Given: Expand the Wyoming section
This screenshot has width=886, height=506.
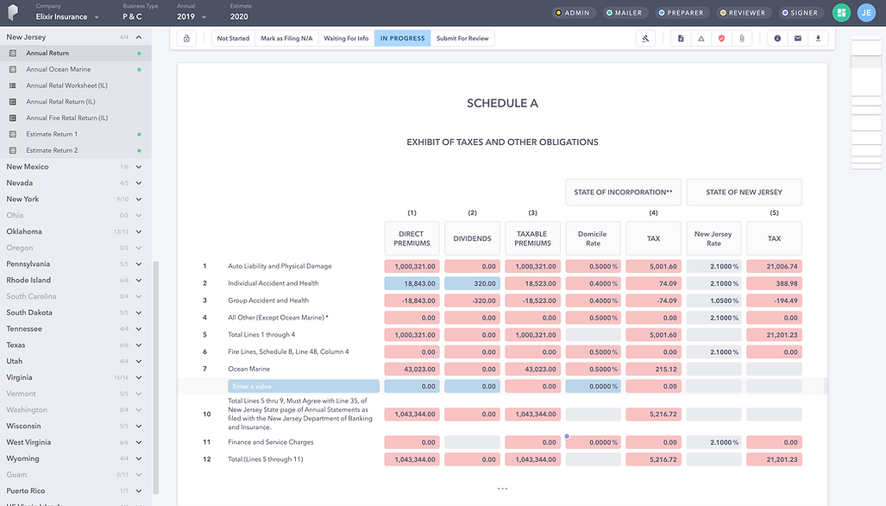Looking at the screenshot, I should (x=138, y=459).
